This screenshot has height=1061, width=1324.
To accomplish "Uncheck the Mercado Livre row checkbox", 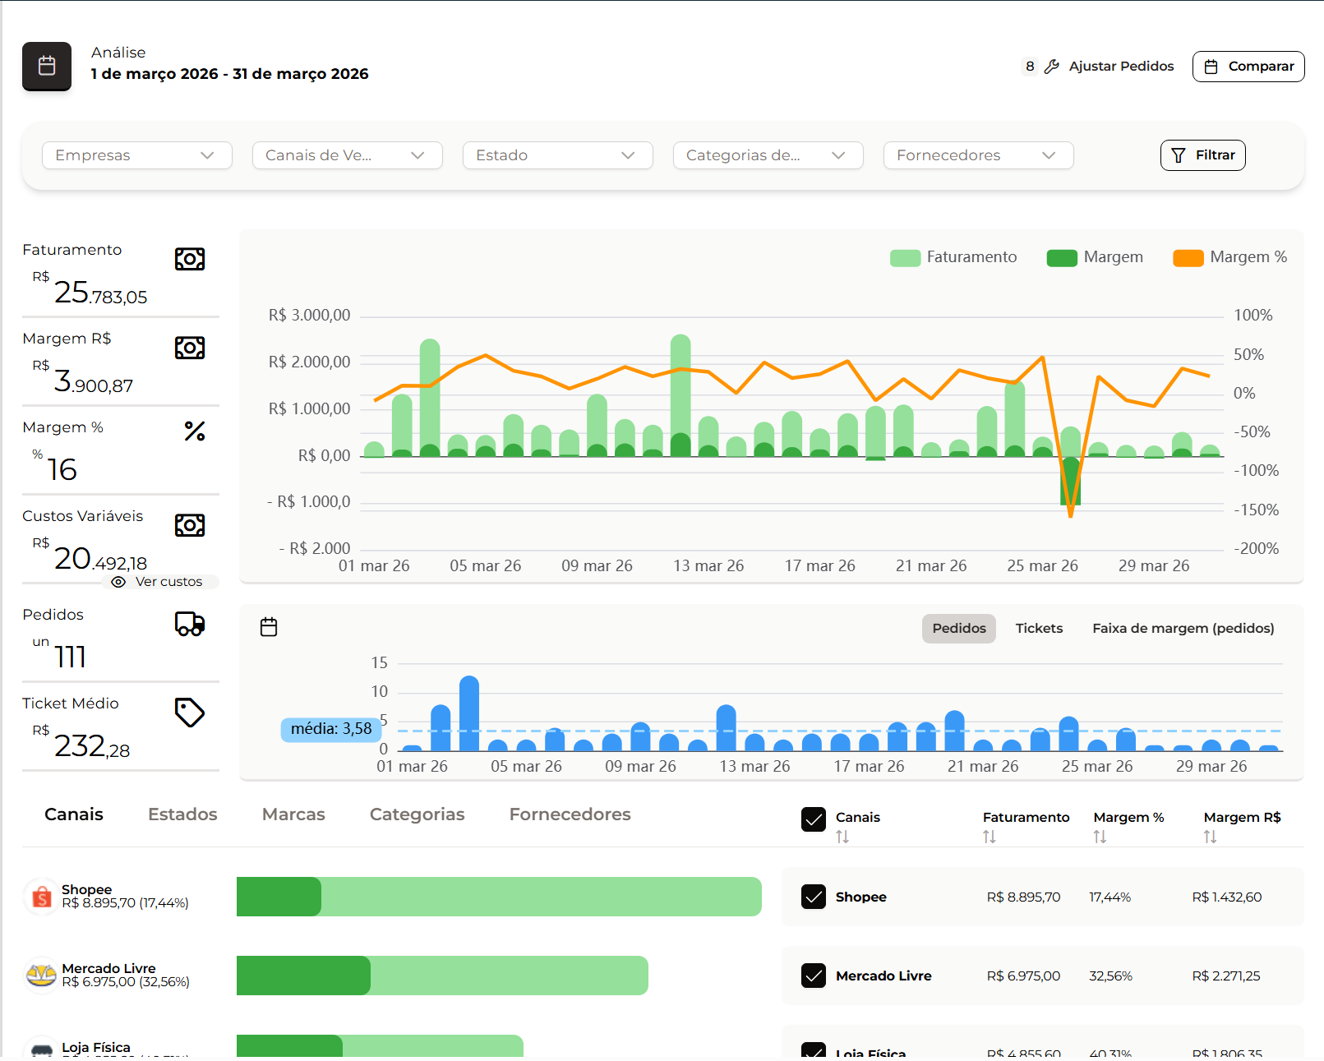I will pos(814,976).
